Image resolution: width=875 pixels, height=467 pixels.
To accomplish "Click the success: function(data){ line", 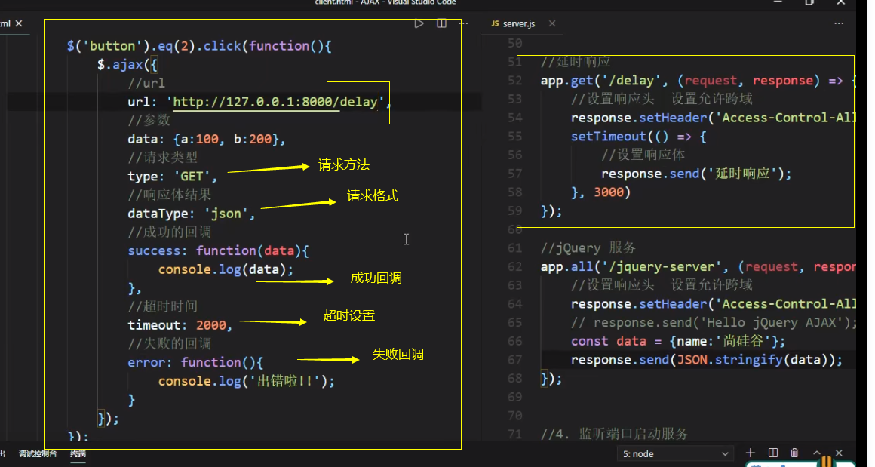I will tap(218, 250).
